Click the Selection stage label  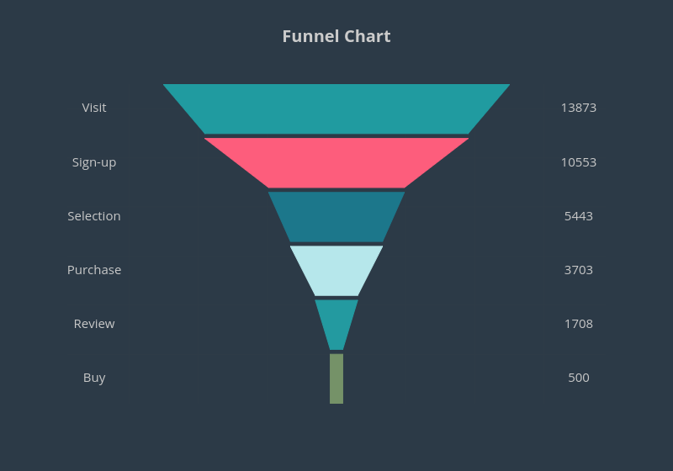click(x=94, y=216)
